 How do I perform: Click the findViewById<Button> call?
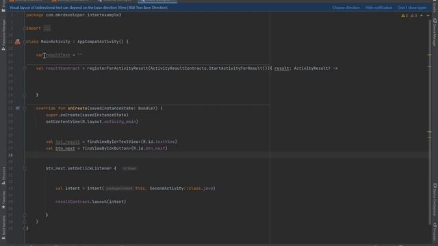[107, 149]
